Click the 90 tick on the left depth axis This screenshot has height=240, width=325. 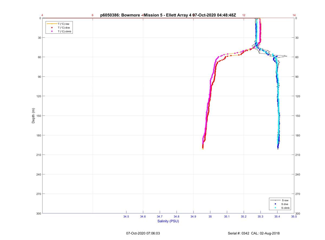coord(40,77)
